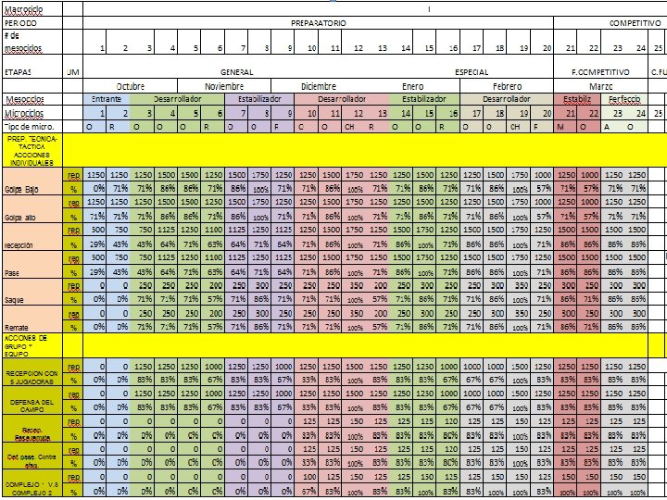The width and height of the screenshot is (667, 500).
Task: Select the 'DEFENSA DEL CAMPO' label
Action: (31, 400)
